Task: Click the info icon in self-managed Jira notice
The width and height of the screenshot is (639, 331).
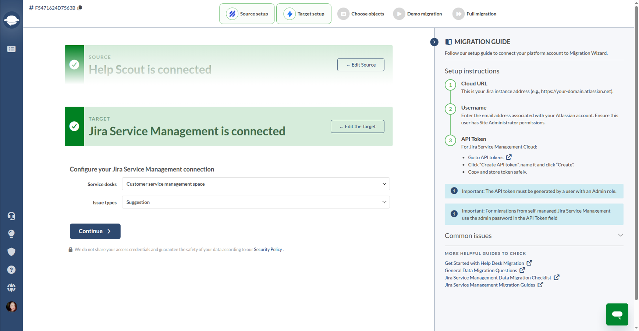Action: (x=454, y=214)
